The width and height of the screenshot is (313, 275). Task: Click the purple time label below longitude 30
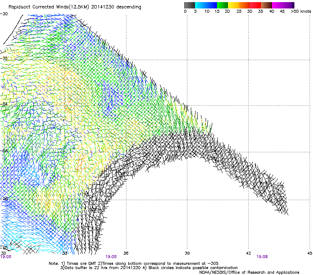[x=6, y=257]
